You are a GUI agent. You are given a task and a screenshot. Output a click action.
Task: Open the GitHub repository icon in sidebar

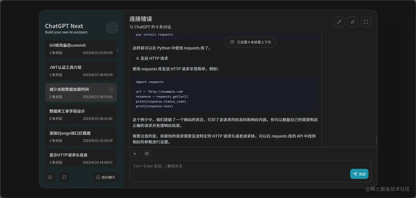tap(64, 177)
